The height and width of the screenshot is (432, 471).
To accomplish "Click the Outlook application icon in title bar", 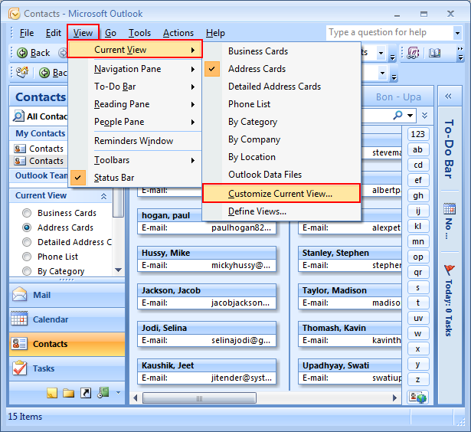I will pos(14,14).
